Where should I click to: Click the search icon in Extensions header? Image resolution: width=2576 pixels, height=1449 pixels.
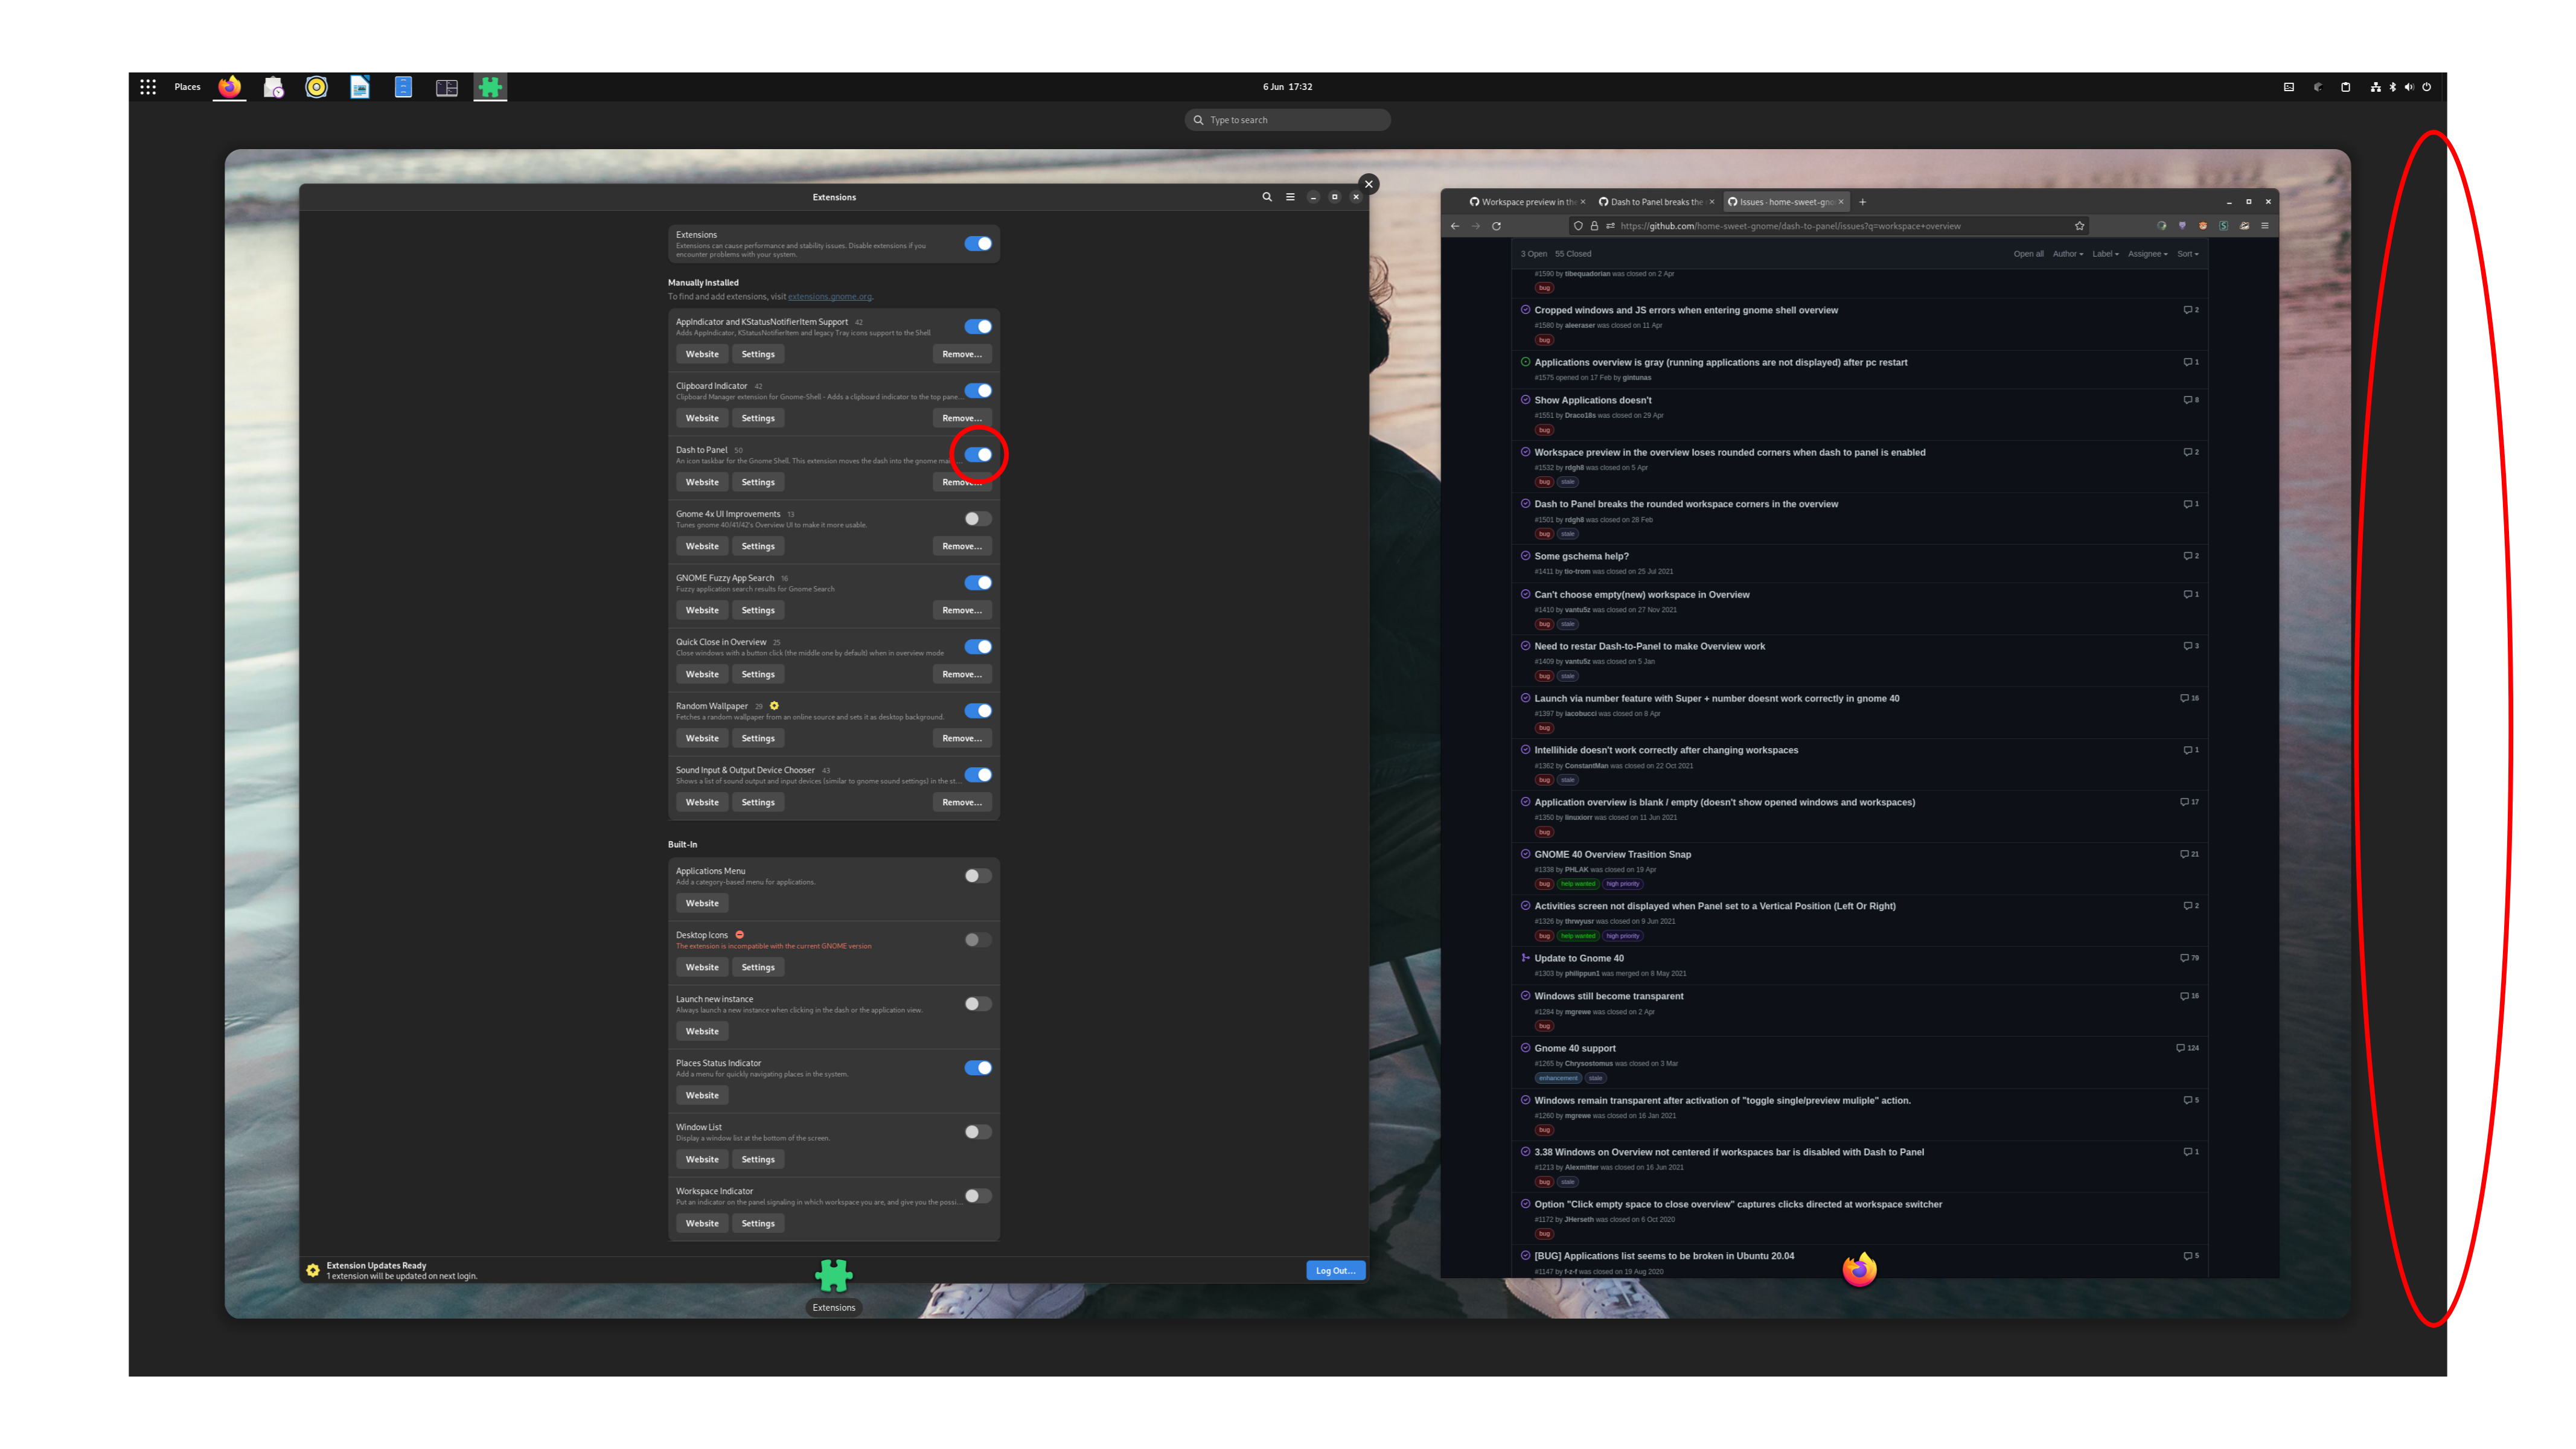click(1266, 197)
